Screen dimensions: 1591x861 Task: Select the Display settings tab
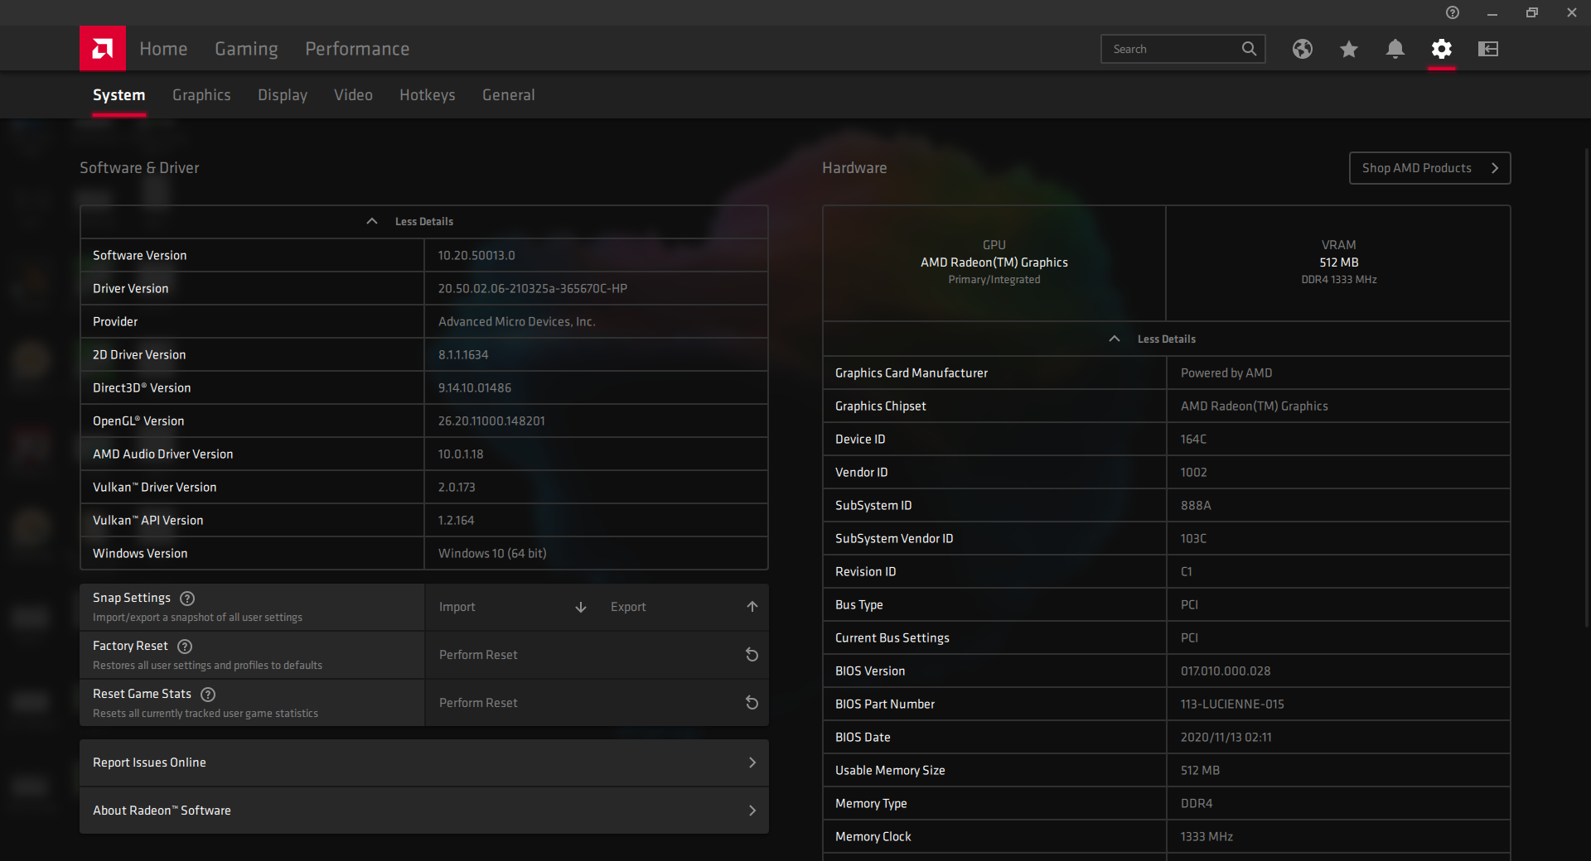[x=283, y=95]
